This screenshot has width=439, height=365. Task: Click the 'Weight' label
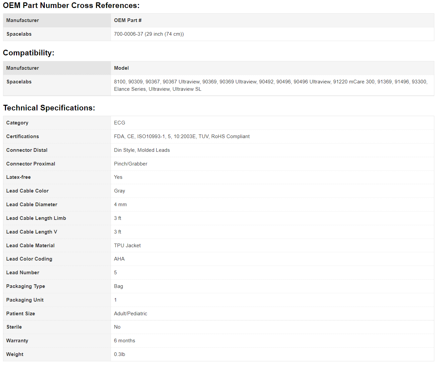tap(15, 354)
